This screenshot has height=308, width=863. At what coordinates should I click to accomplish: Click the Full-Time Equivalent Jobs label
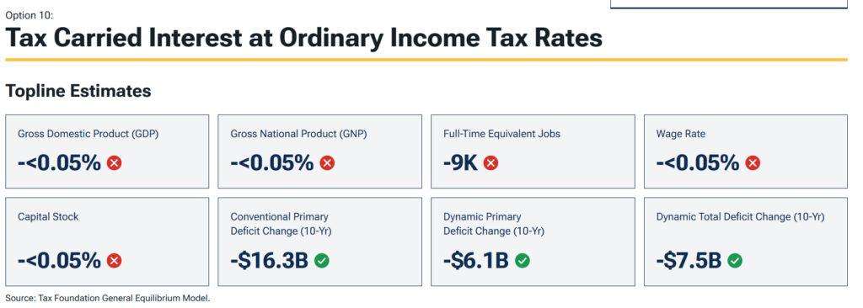(x=502, y=134)
